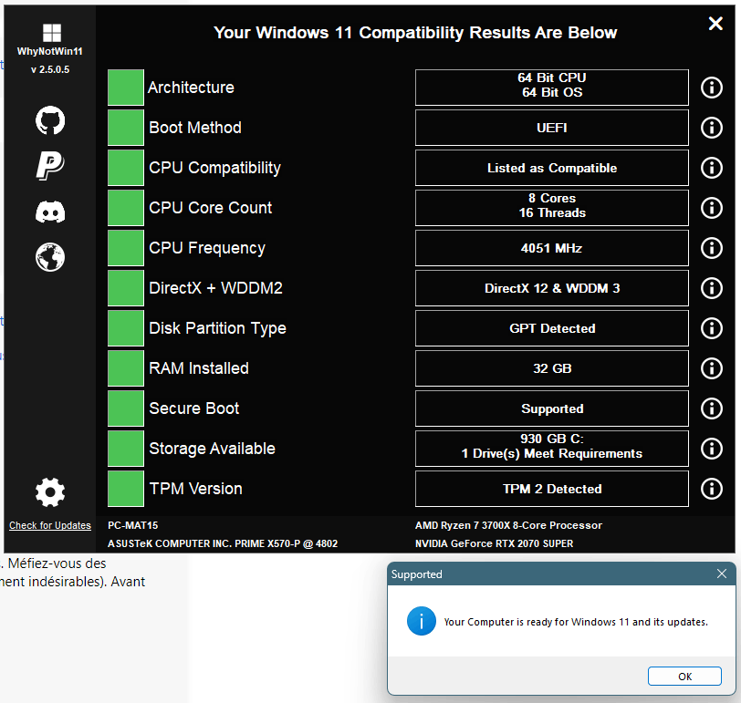Close the WhyNotWin11 results window

point(715,23)
